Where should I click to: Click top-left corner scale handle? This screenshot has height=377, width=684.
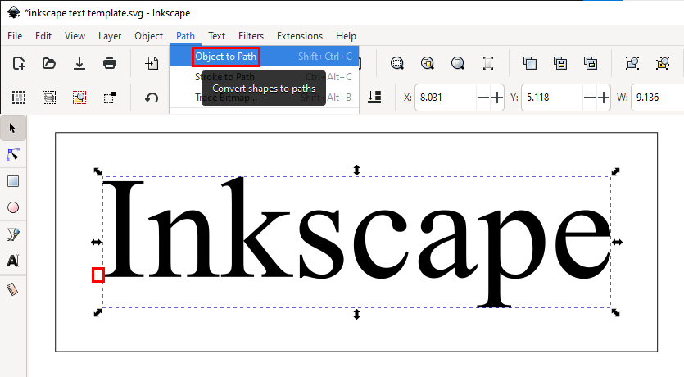point(97,171)
